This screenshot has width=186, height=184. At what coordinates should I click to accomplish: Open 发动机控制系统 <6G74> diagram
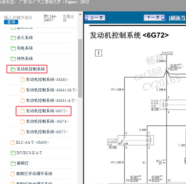click(47, 121)
